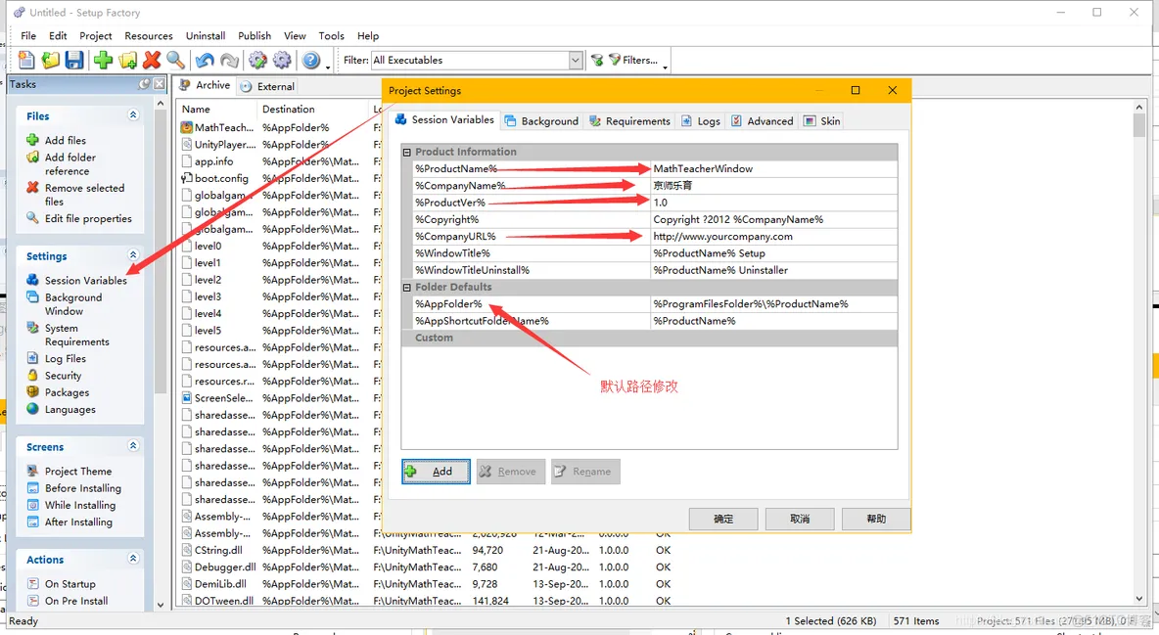Switch to the Requirements tab
Viewport: 1159px width, 635px height.
(x=629, y=120)
